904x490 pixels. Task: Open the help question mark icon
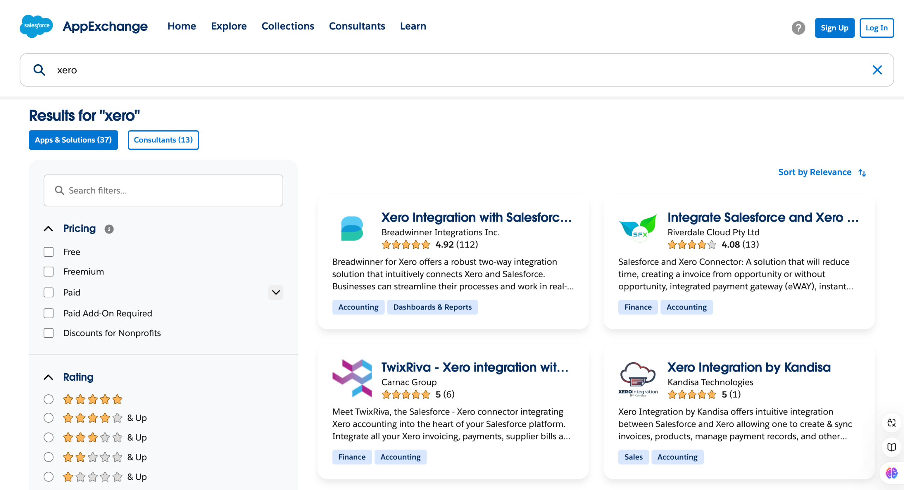click(x=798, y=28)
